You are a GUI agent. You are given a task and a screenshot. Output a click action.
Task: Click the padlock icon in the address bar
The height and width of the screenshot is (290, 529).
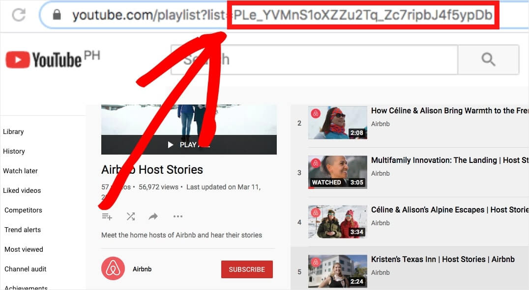tap(59, 15)
